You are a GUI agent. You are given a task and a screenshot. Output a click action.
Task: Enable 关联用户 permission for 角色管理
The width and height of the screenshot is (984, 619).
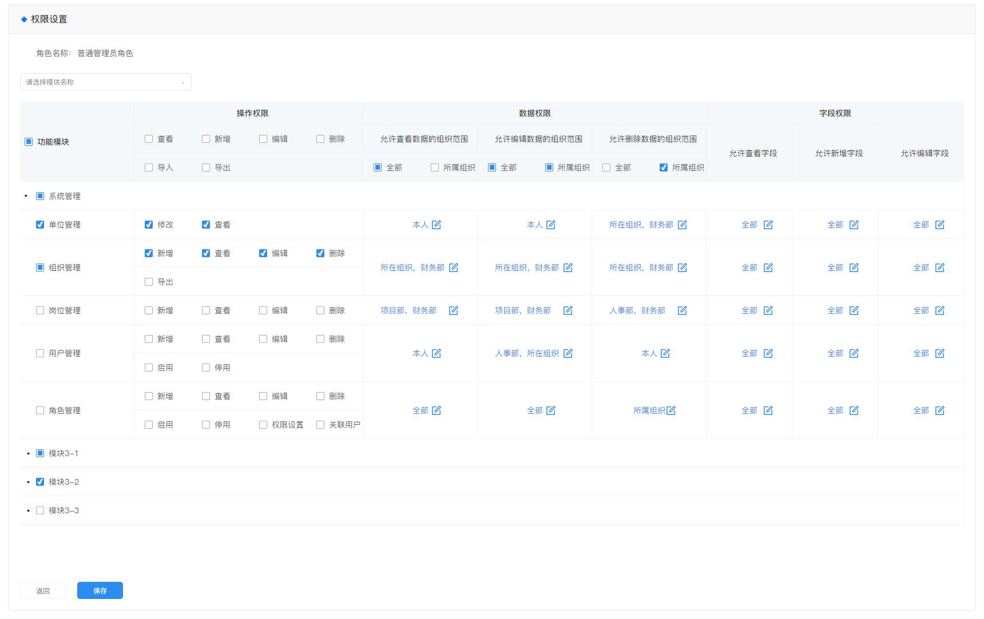320,425
